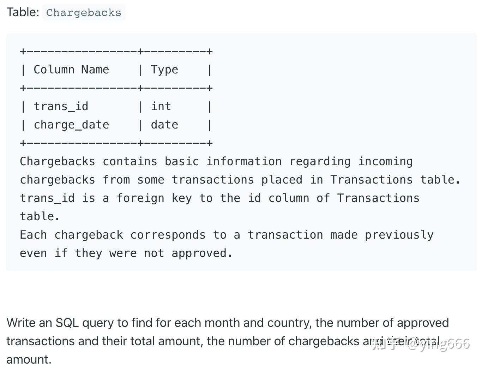Viewport: 482px width, 365px height.
Task: Click the 'date' type value
Action: (164, 125)
